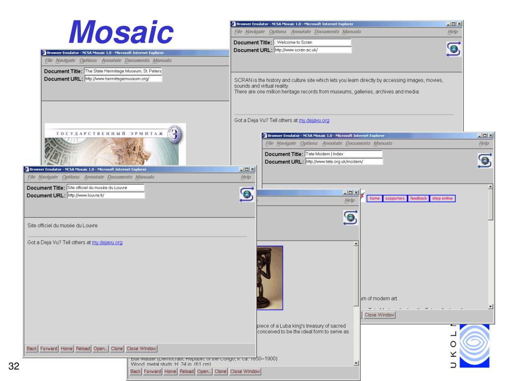
Task: Open Help menu in Louvre window
Action: pos(246,177)
